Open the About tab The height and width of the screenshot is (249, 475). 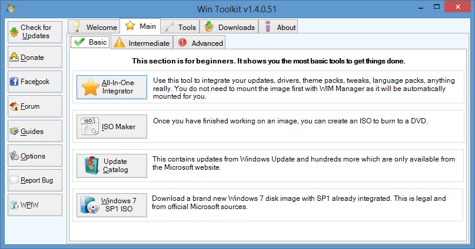click(280, 27)
